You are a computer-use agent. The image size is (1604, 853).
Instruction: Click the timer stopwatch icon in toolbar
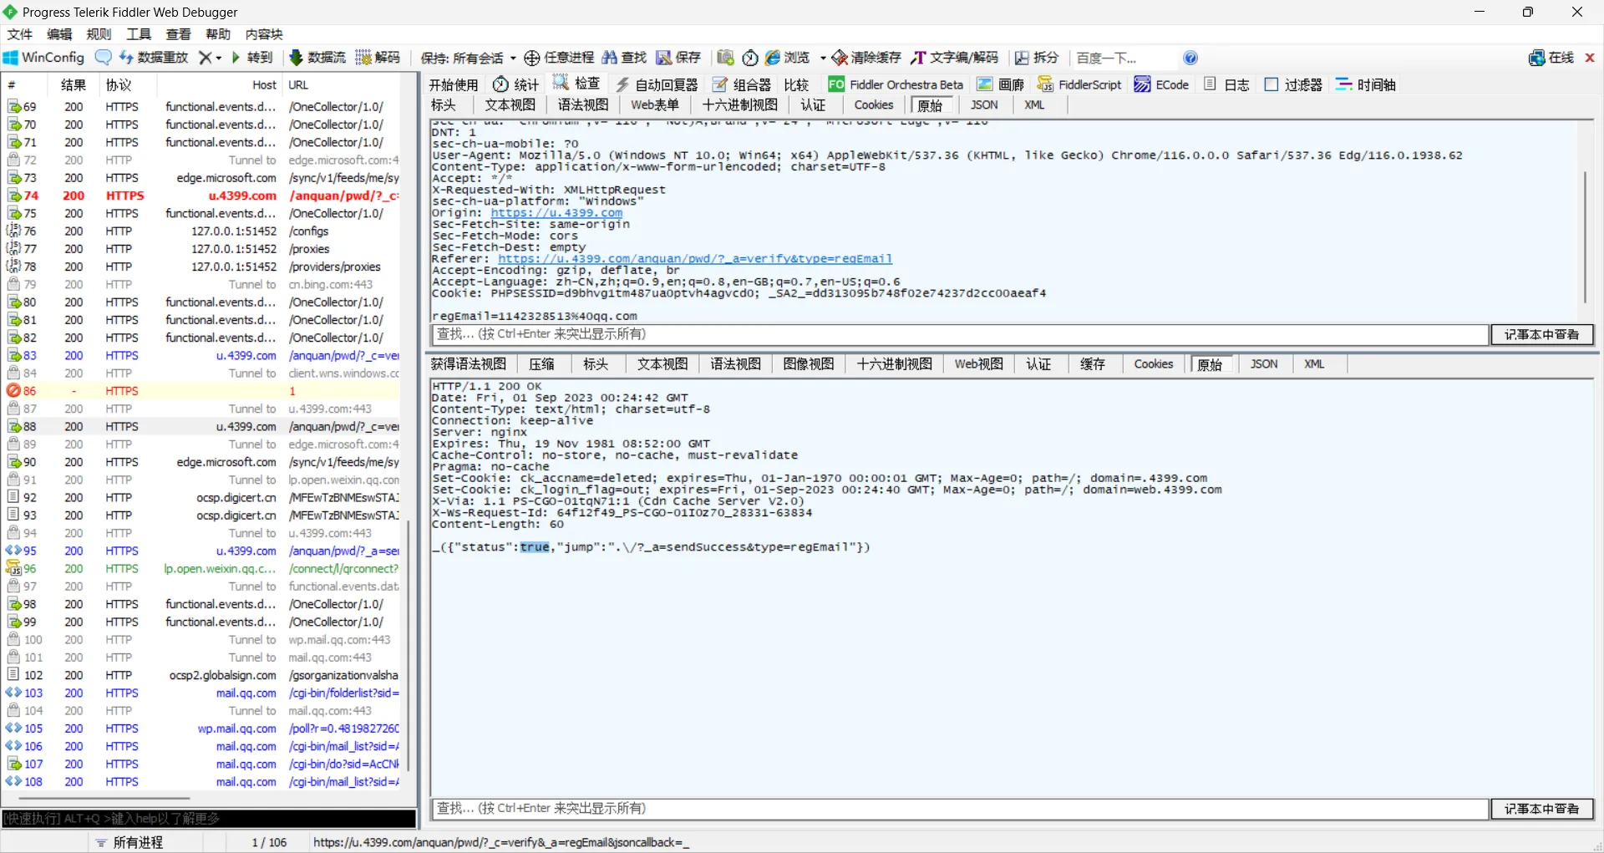pyautogui.click(x=750, y=58)
